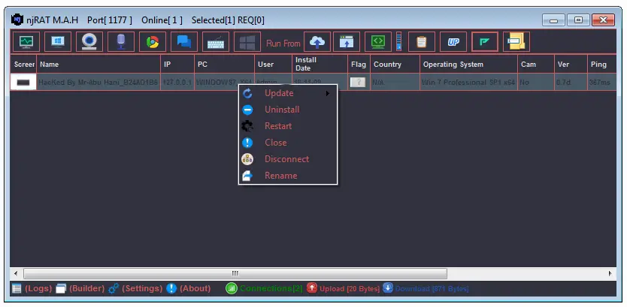Select the microphone icon
The image size is (627, 307).
click(120, 42)
